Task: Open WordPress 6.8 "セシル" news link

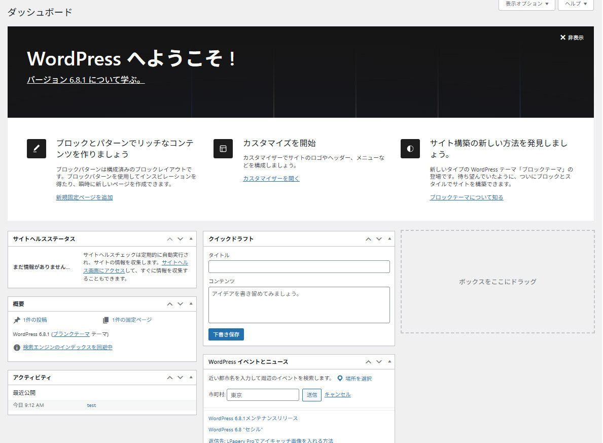Action: click(236, 429)
